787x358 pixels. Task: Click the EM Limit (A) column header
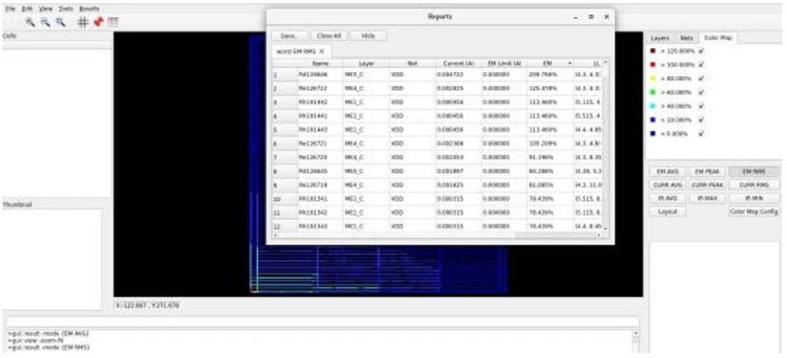click(x=504, y=64)
